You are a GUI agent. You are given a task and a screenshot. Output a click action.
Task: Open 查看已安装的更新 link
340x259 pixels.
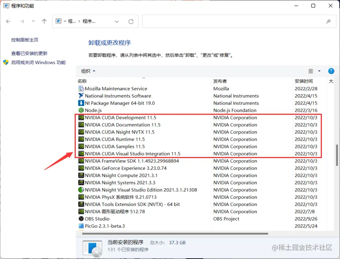(x=29, y=53)
